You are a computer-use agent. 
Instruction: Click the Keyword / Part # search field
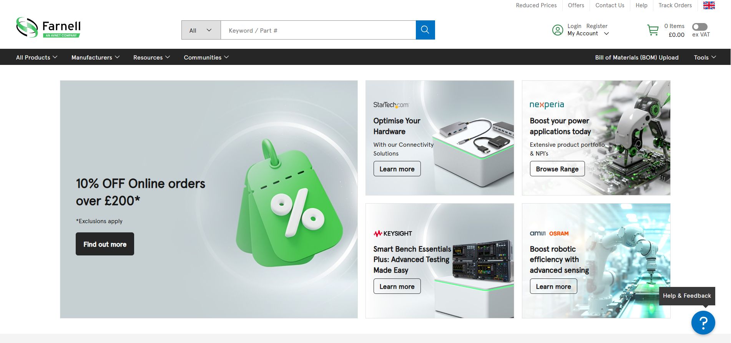(318, 30)
